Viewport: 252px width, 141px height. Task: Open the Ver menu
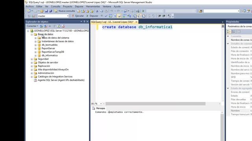click(46, 6)
